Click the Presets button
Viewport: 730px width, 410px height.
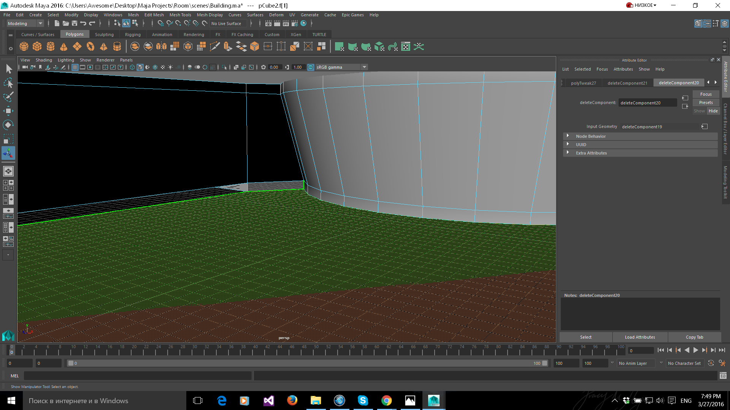point(706,102)
